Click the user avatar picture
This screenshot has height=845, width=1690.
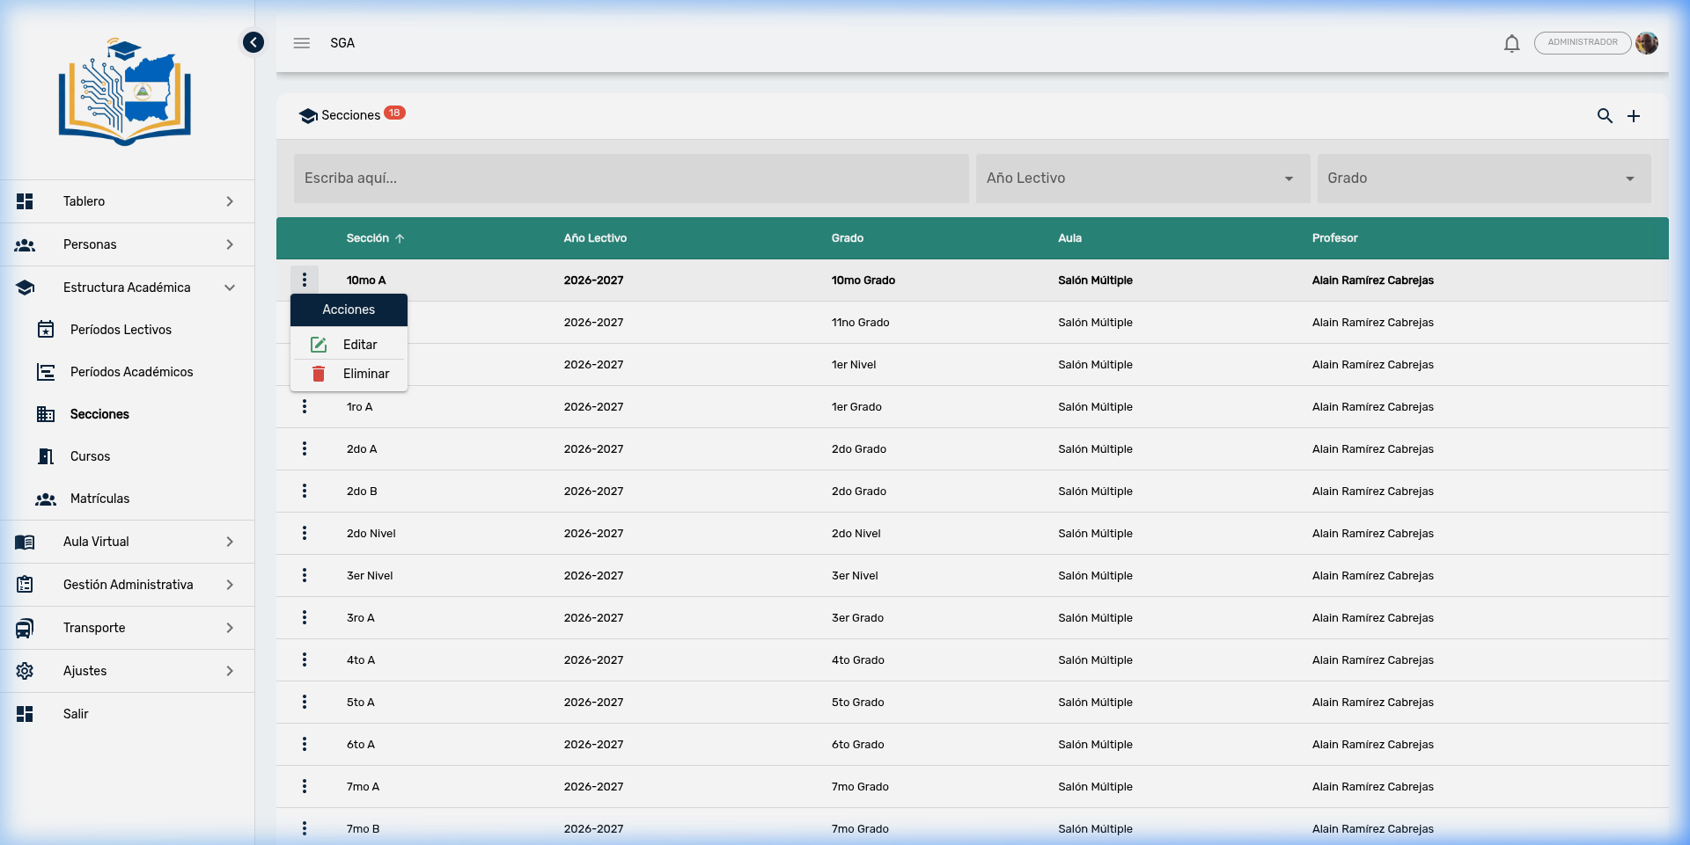pos(1647,43)
